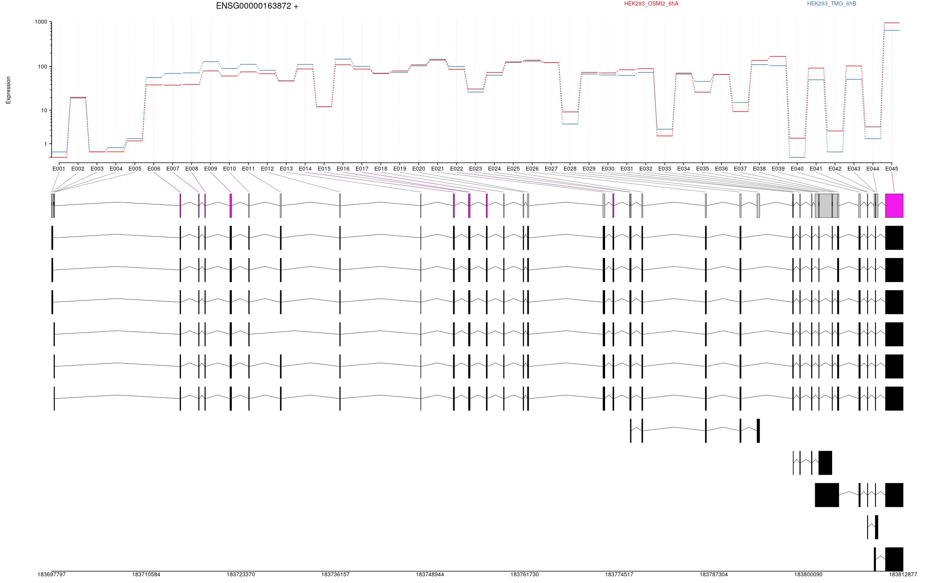This screenshot has height=583, width=946.
Task: Click genomic coordinate 183748944
Action: tap(430, 574)
